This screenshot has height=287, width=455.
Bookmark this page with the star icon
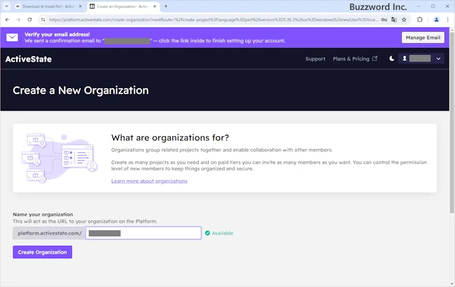click(x=404, y=20)
